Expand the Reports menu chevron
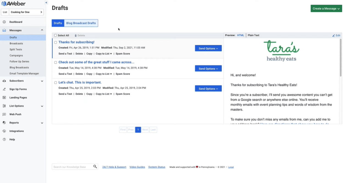The height and width of the screenshot is (183, 344). click(x=42, y=123)
